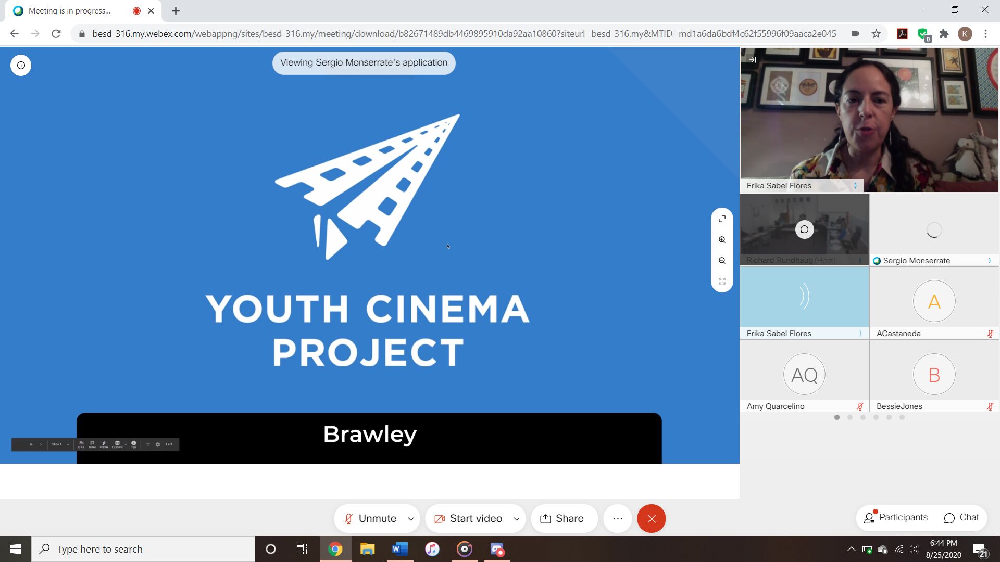Viewport: 1000px width, 562px height.
Task: Open Chrome profile avatar K
Action: [x=965, y=34]
